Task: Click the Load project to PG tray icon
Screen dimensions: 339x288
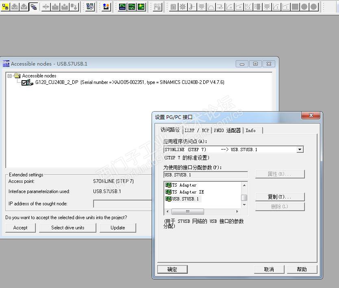Action: coord(24,7)
